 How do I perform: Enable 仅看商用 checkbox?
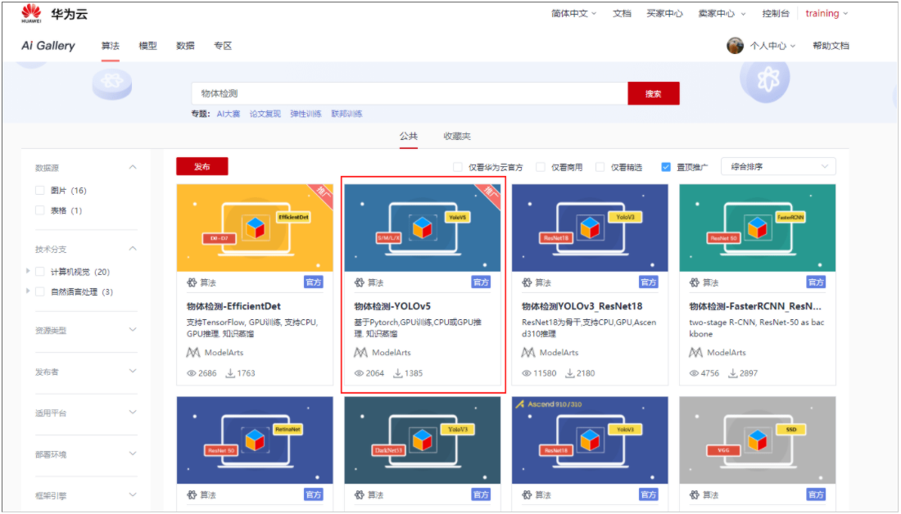(540, 167)
